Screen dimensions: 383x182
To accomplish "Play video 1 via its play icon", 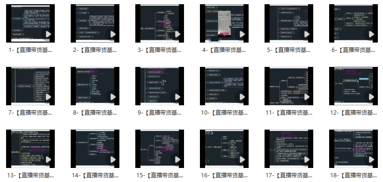I will (48, 34).
